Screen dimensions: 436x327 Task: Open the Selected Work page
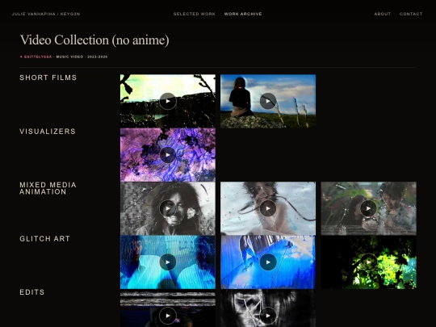coord(194,14)
